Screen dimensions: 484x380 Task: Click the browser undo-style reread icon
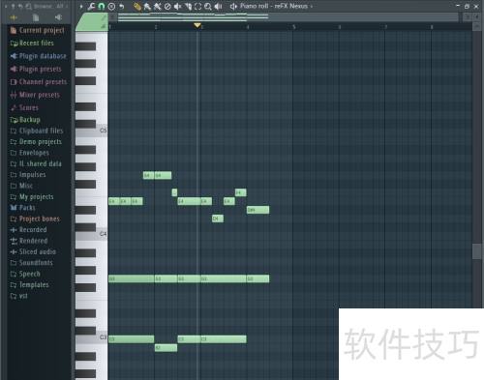tap(20, 6)
